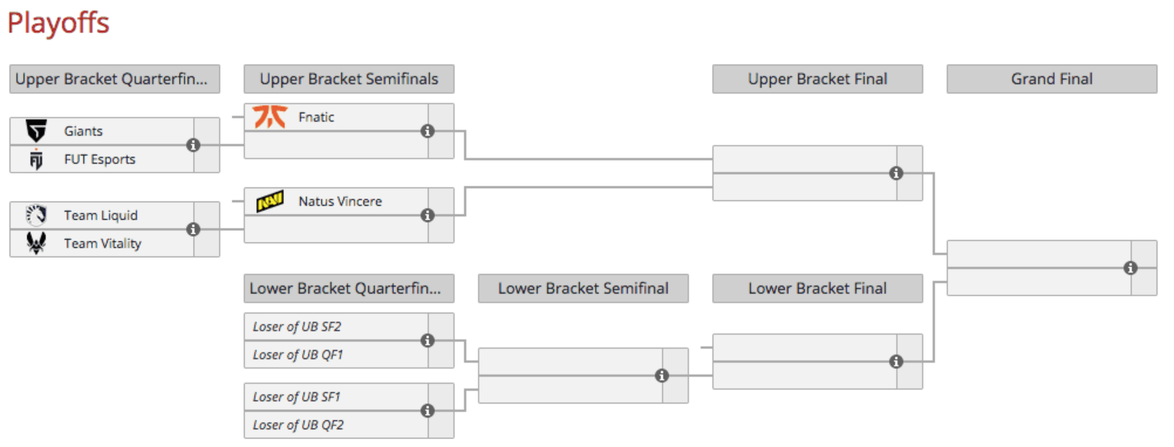Click the Fnatic team logo

coord(270,117)
